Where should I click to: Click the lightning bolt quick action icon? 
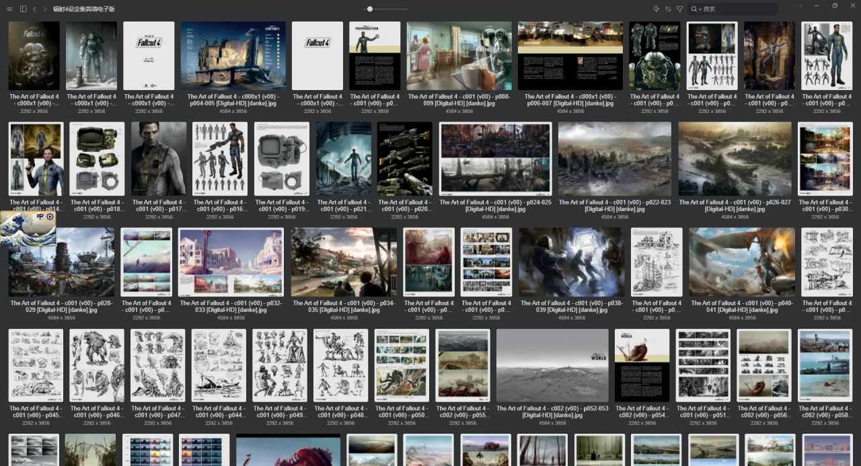tap(657, 9)
